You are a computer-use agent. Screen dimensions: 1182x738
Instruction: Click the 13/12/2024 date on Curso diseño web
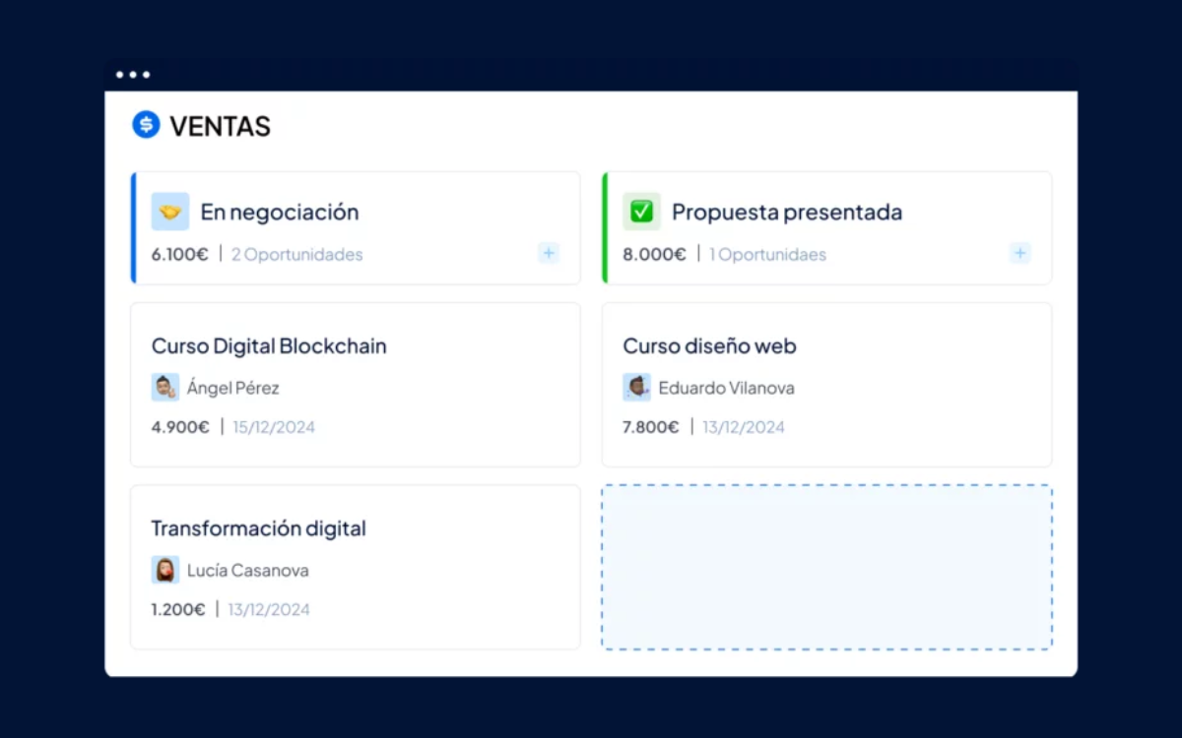[x=744, y=427]
